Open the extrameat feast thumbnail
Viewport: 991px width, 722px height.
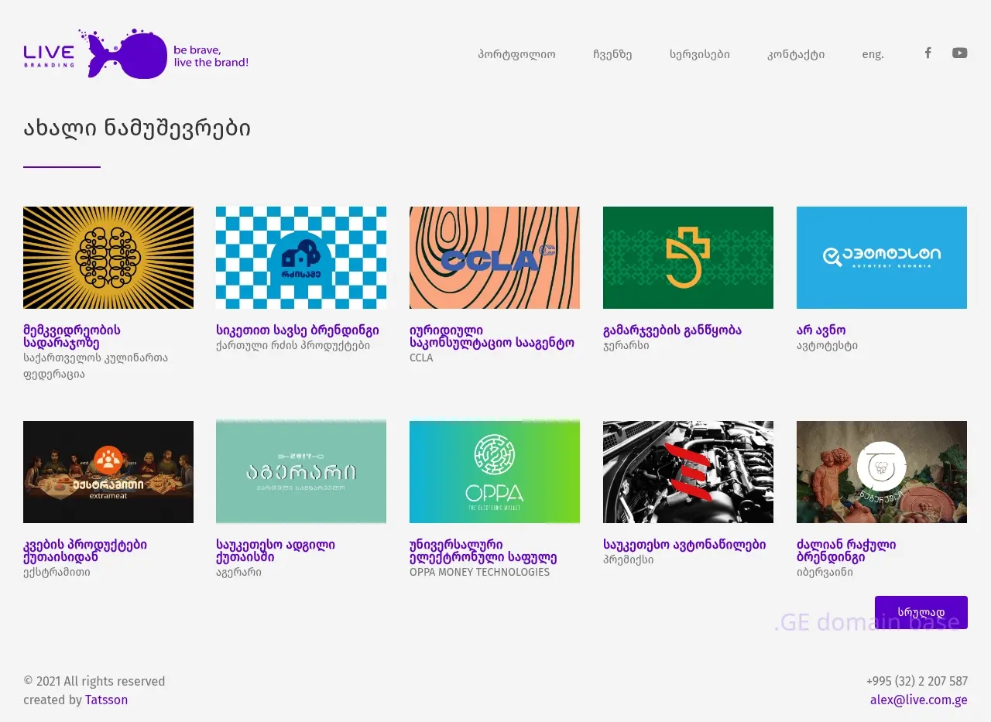point(108,472)
